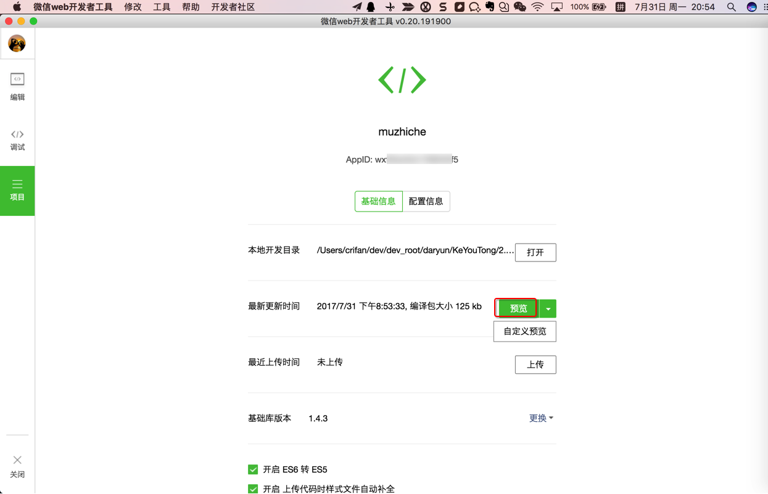768x494 pixels.
Task: Click the S-shaped menu bar icon
Action: [443, 7]
